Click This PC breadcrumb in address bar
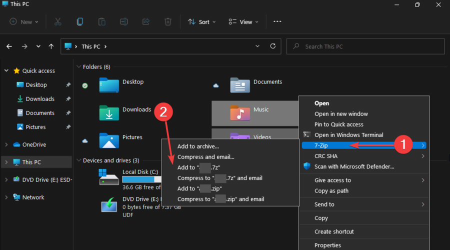This screenshot has width=450, height=250. tap(90, 46)
